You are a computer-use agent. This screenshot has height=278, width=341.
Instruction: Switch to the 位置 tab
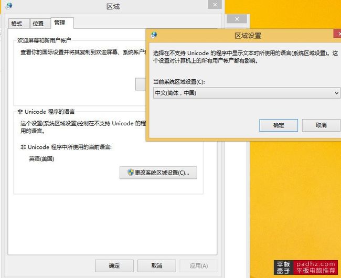pyautogui.click(x=40, y=24)
